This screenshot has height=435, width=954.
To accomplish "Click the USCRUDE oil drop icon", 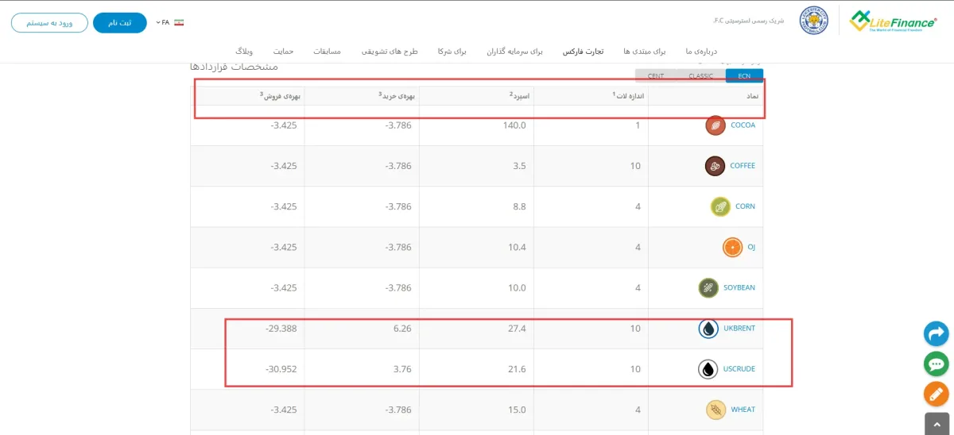I will [x=708, y=369].
